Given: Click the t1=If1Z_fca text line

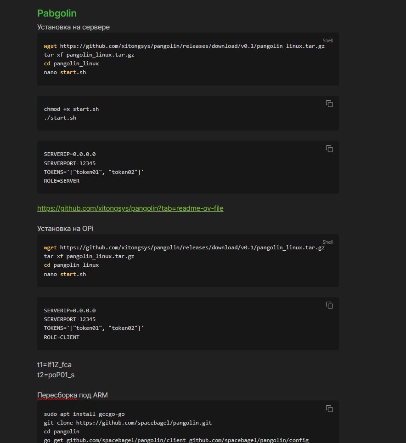Looking at the screenshot, I should pos(54,365).
